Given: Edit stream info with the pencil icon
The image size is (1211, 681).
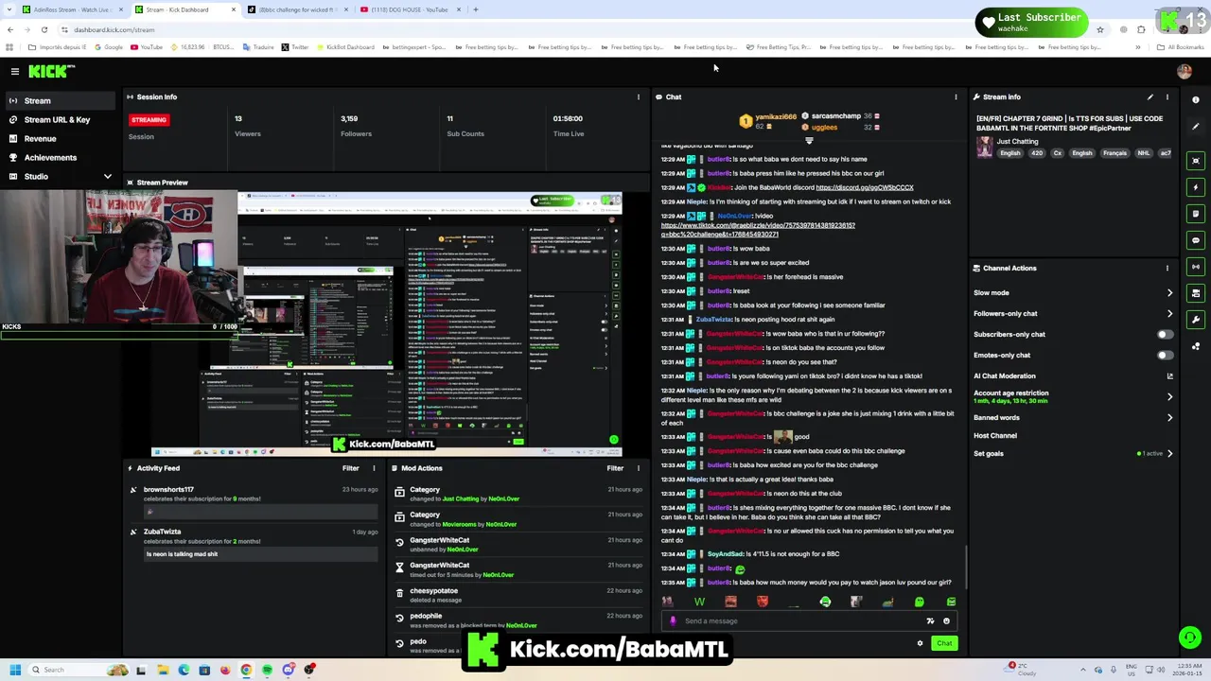Looking at the screenshot, I should click(1150, 96).
